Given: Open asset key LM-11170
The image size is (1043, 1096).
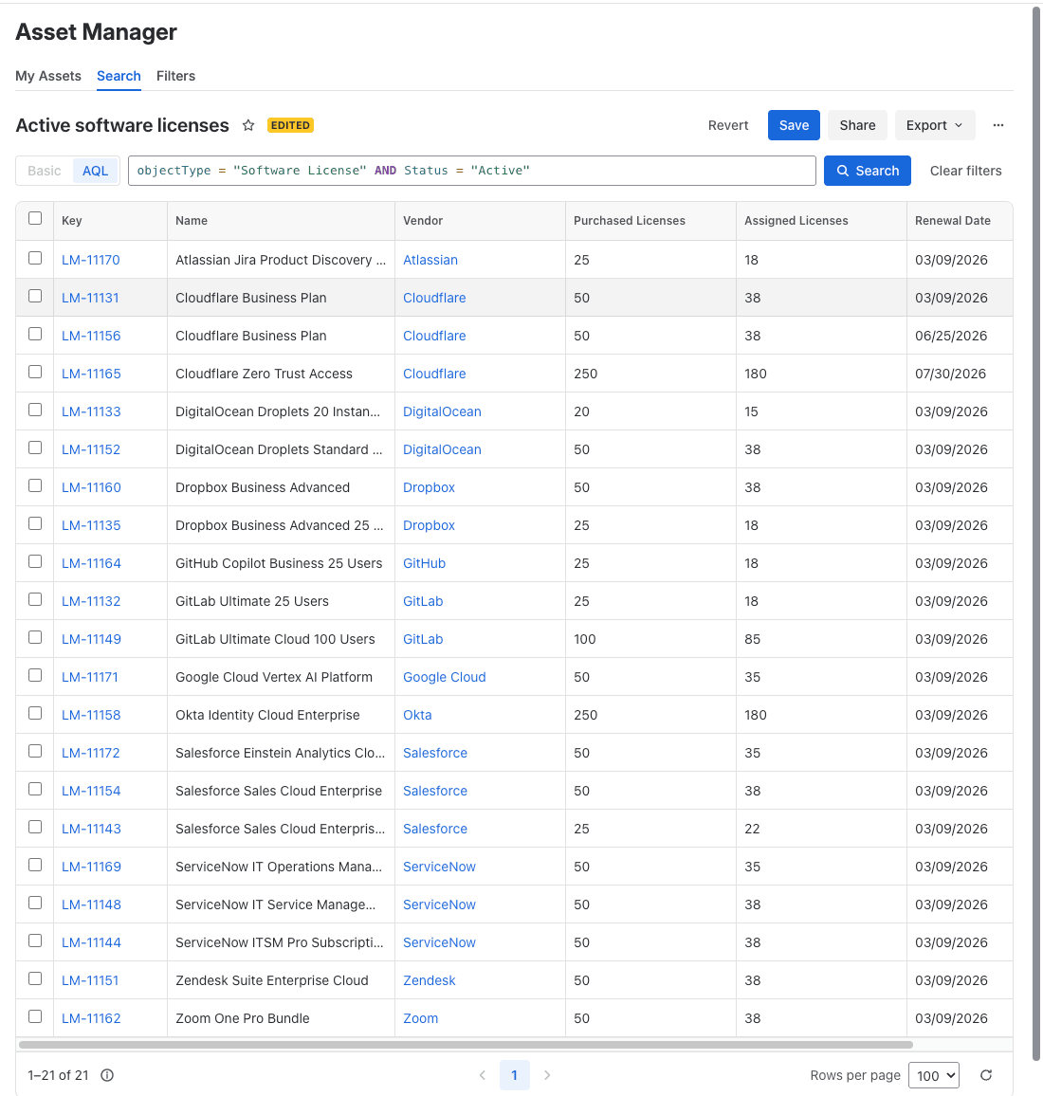Looking at the screenshot, I should point(91,260).
